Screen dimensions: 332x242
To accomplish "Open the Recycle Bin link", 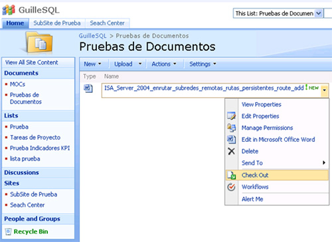I will 31,231.
